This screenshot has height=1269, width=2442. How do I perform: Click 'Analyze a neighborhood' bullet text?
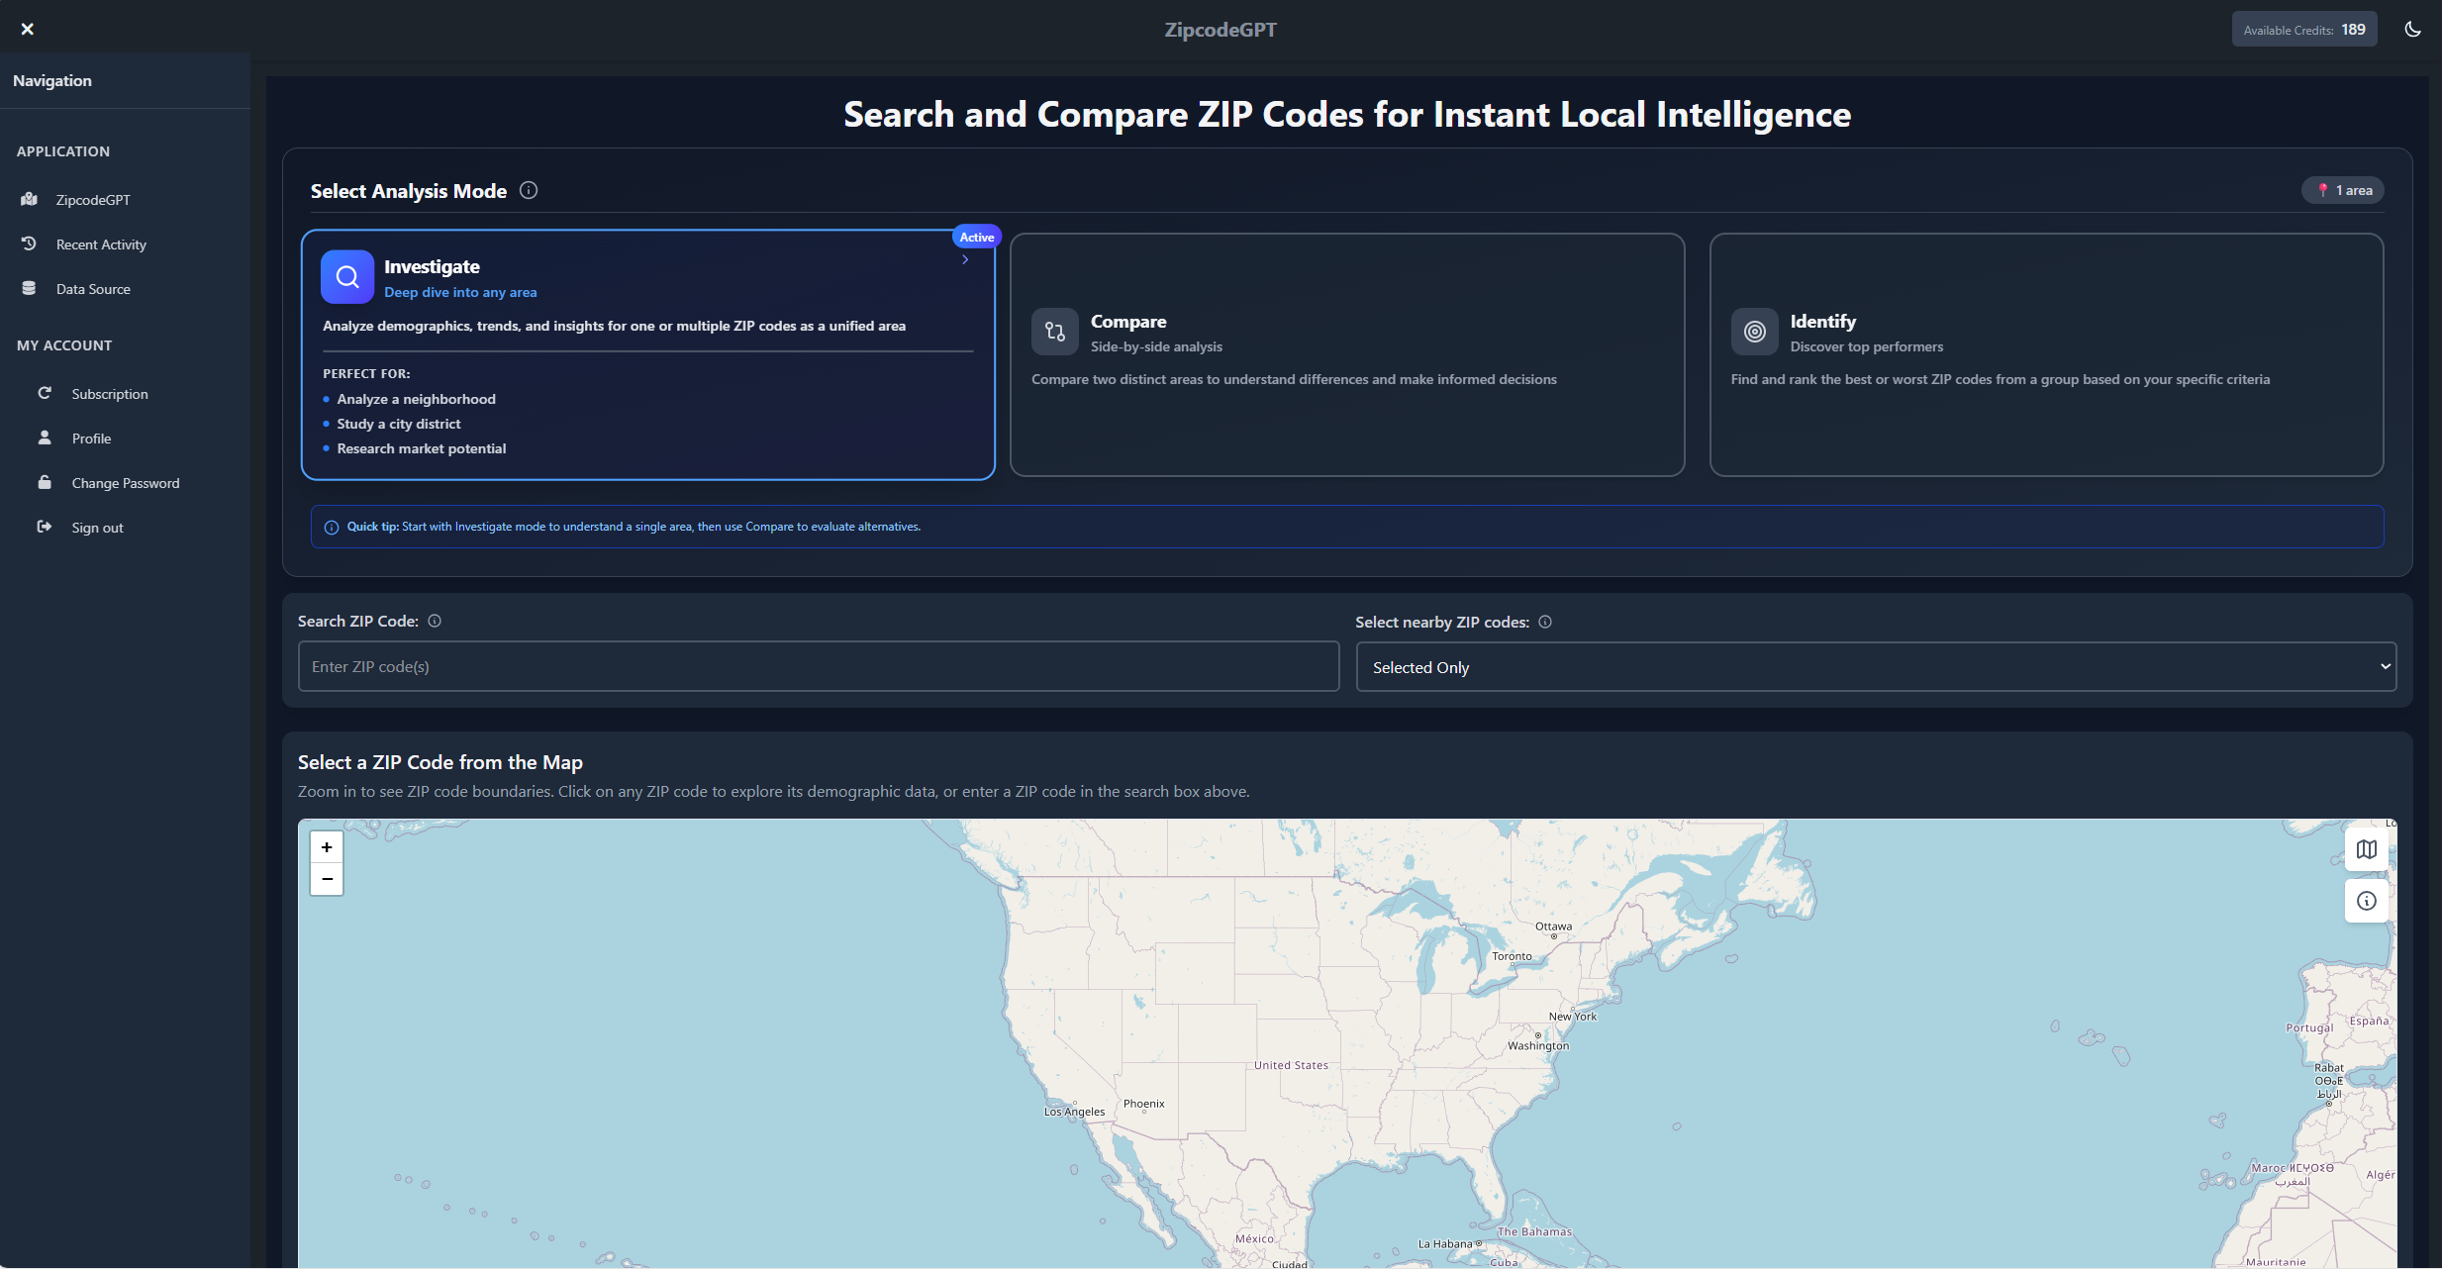pyautogui.click(x=417, y=399)
